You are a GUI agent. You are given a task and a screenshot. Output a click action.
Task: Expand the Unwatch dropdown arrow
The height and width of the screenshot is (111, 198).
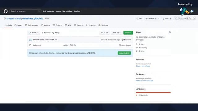click(x=158, y=18)
